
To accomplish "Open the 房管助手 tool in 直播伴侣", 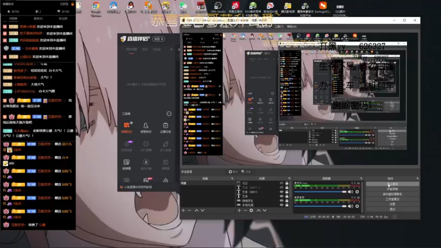I will 146,127.
